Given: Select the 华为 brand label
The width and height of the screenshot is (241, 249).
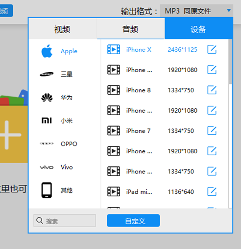Looking at the screenshot, I should coord(67,98).
